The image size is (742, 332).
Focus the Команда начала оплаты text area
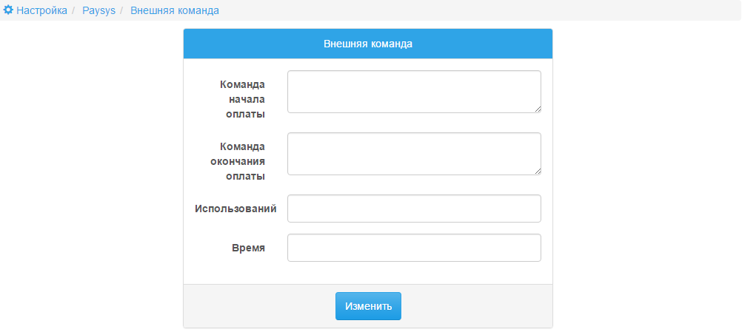(x=414, y=92)
